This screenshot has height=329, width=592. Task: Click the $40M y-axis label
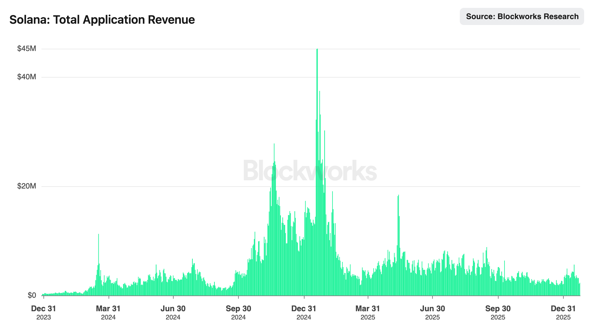pyautogui.click(x=27, y=77)
